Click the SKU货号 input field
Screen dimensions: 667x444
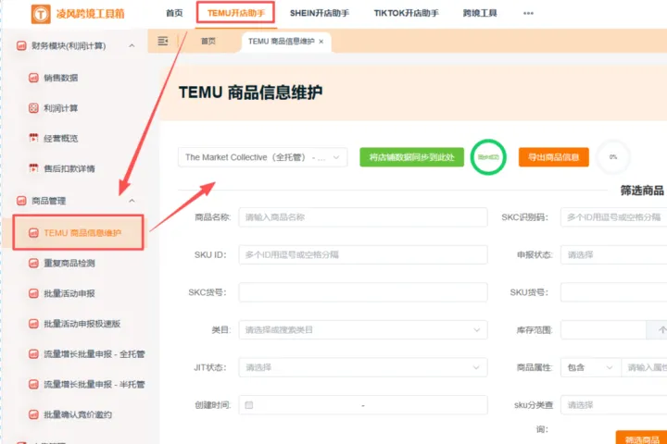click(x=614, y=292)
